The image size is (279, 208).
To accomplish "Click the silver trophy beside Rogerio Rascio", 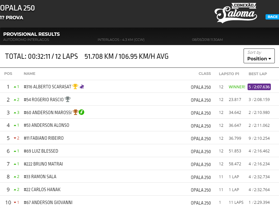I will [x=68, y=99].
